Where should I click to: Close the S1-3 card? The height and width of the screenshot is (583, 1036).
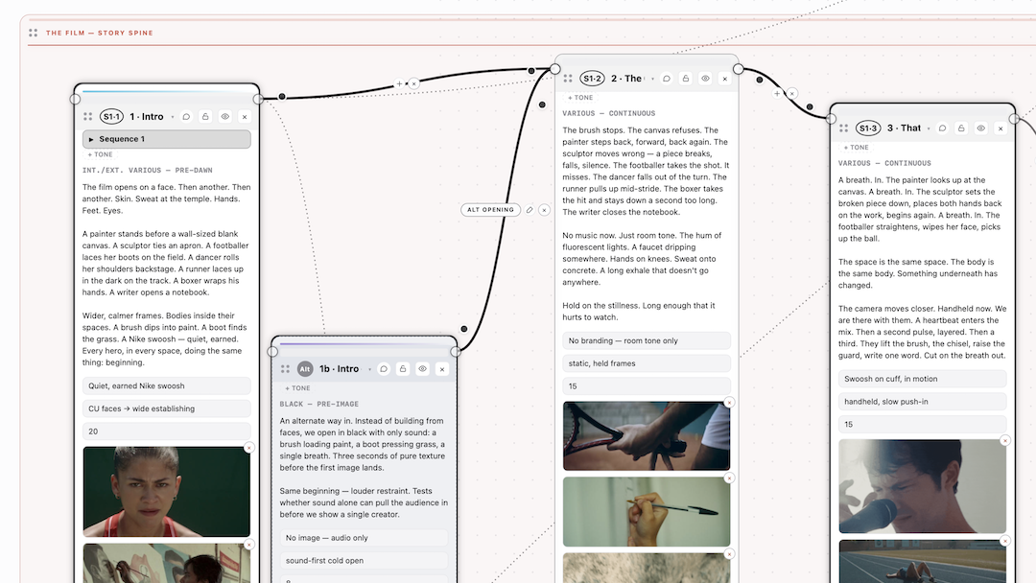click(1001, 128)
